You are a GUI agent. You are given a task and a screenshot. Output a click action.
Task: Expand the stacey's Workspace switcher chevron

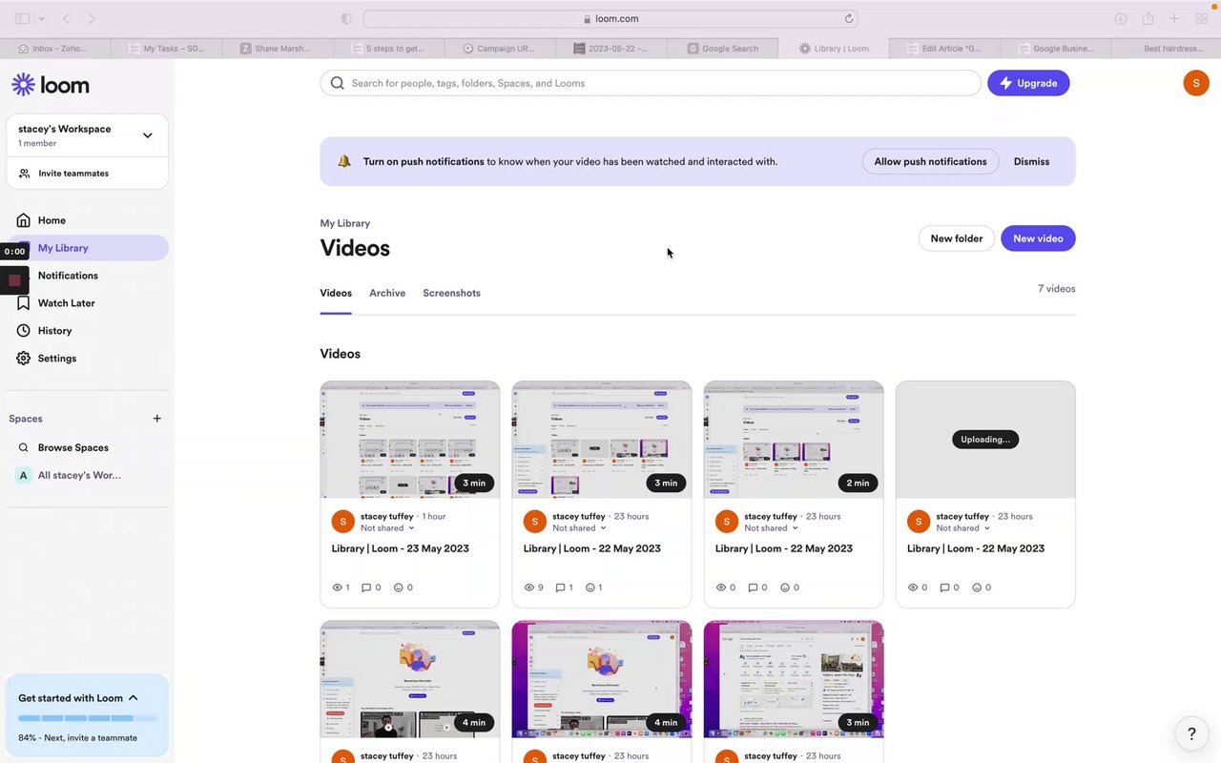pyautogui.click(x=148, y=135)
